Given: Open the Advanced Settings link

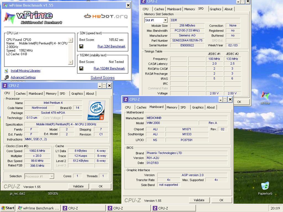Looking at the screenshot, I should 23,77.
